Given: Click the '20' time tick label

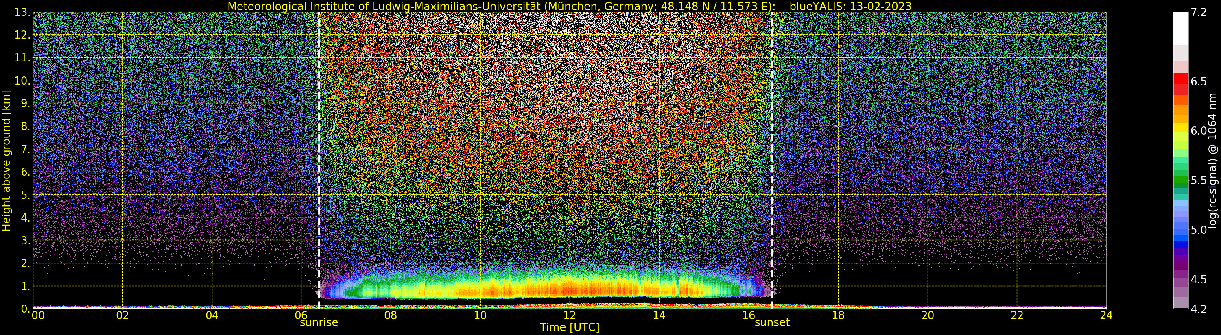Looking at the screenshot, I should click(928, 315).
